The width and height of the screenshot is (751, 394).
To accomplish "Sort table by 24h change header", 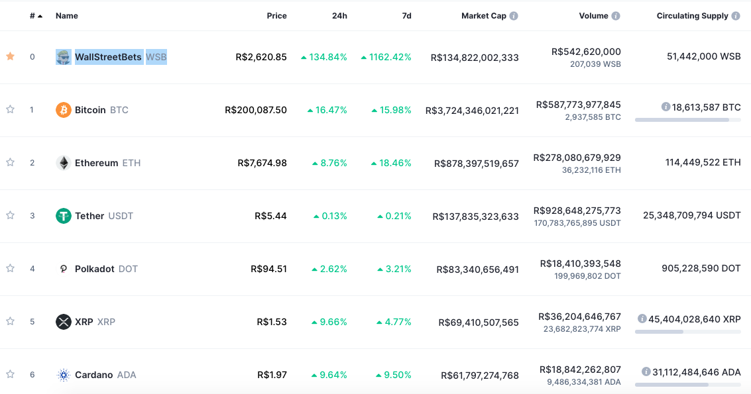I will click(x=339, y=16).
